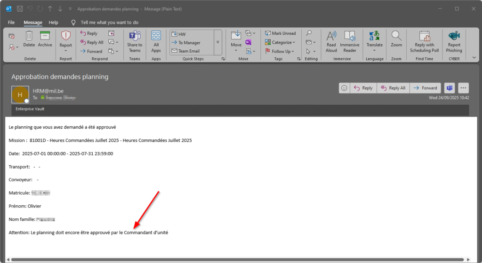
Task: Open the File menu
Action: tap(11, 22)
